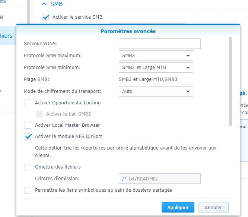Click the Critères d'omission input field
Viewport: 248px width, 217px height.
tap(159, 179)
